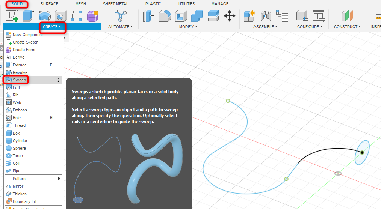This screenshot has height=209, width=381.
Task: Click the sketch origin point on canvas
Action: 338,174
